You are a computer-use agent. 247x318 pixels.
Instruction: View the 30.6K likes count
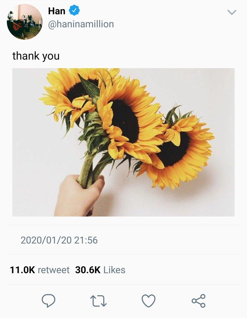[x=88, y=270]
